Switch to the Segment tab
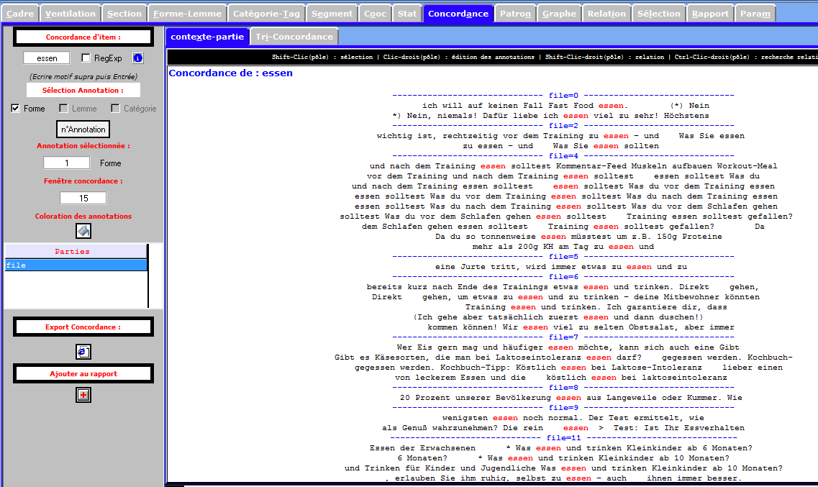This screenshot has height=487, width=818. [x=332, y=14]
